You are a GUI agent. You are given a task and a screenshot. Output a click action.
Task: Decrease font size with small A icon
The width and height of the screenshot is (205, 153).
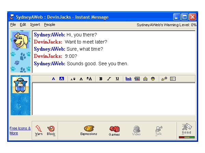click(x=73, y=79)
